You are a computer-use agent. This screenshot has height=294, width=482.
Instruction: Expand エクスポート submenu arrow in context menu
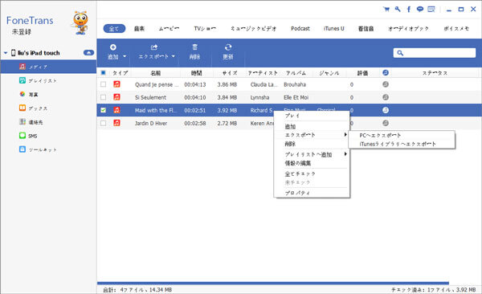(345, 135)
